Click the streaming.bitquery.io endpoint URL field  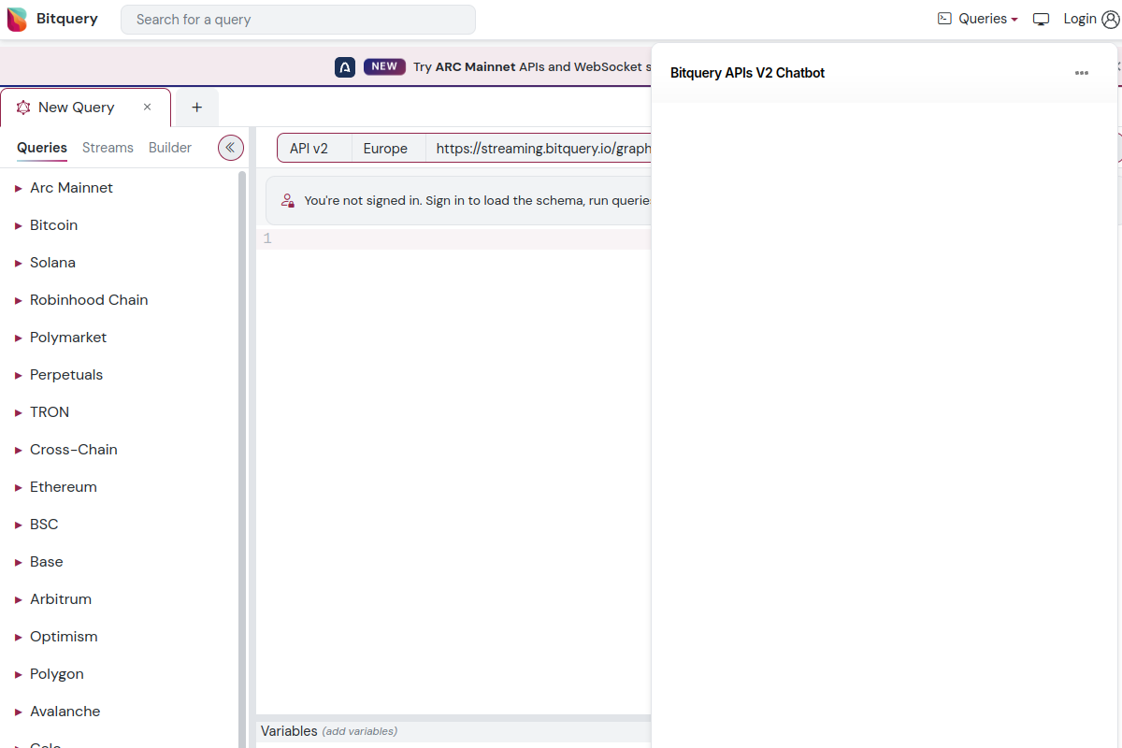[539, 148]
